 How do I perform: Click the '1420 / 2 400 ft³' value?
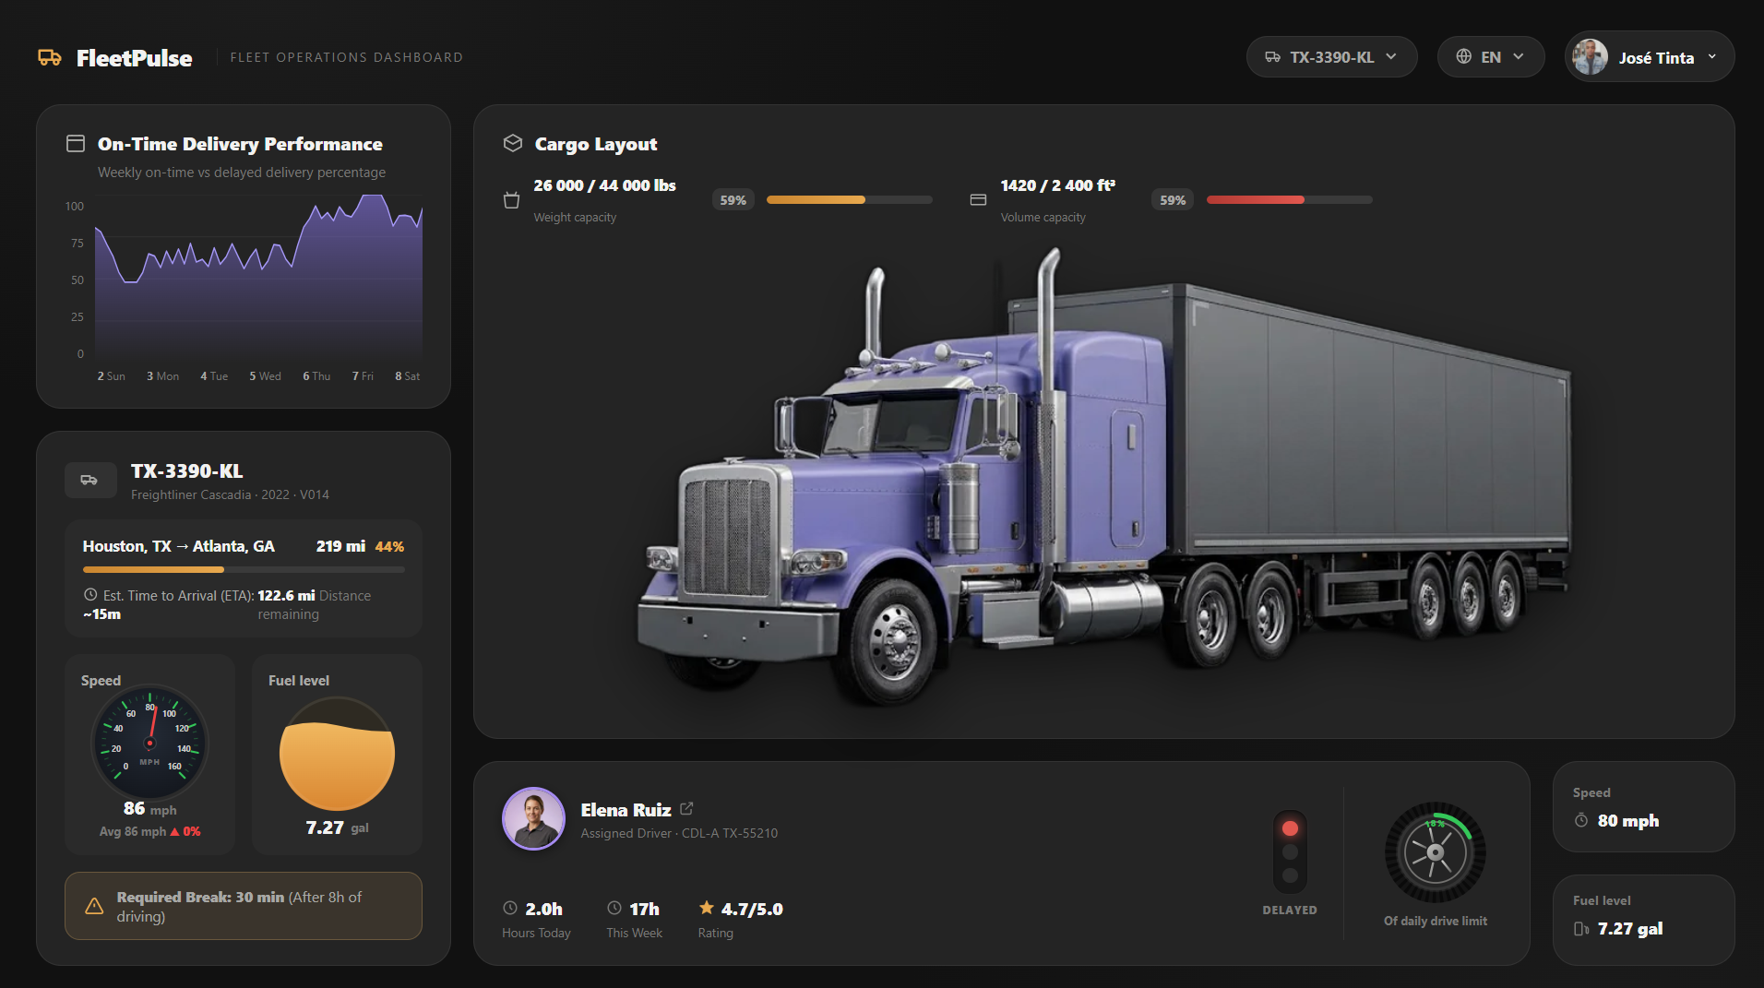(1058, 185)
